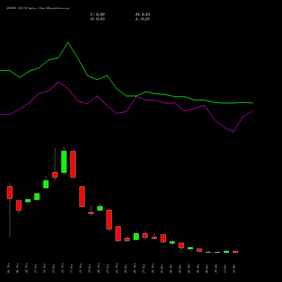Screen dimensions: 282x282
Task: Click the '12 Nov' date label
Action: [45, 268]
